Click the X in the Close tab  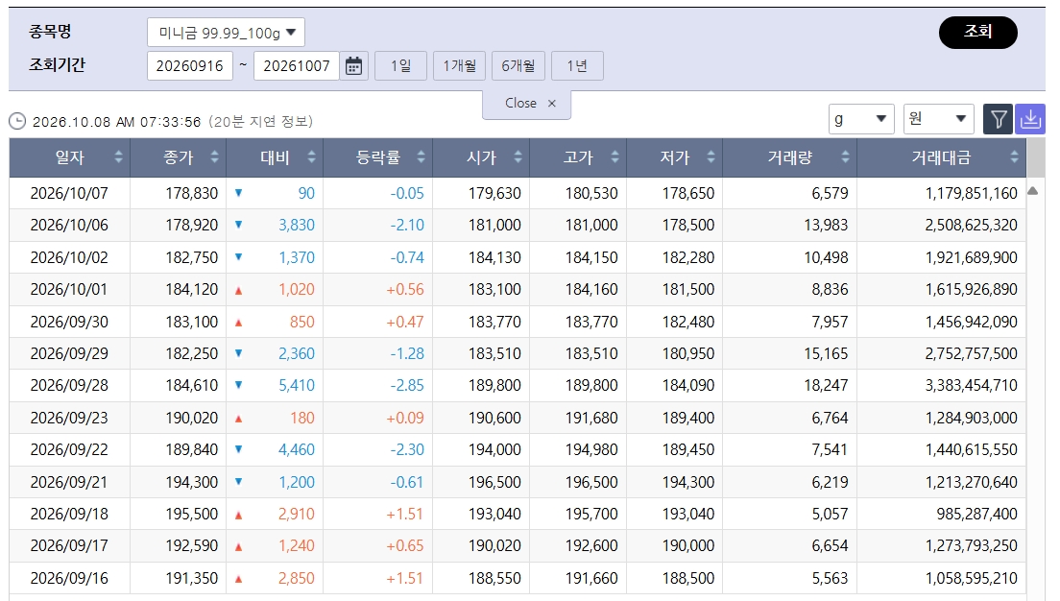point(552,104)
